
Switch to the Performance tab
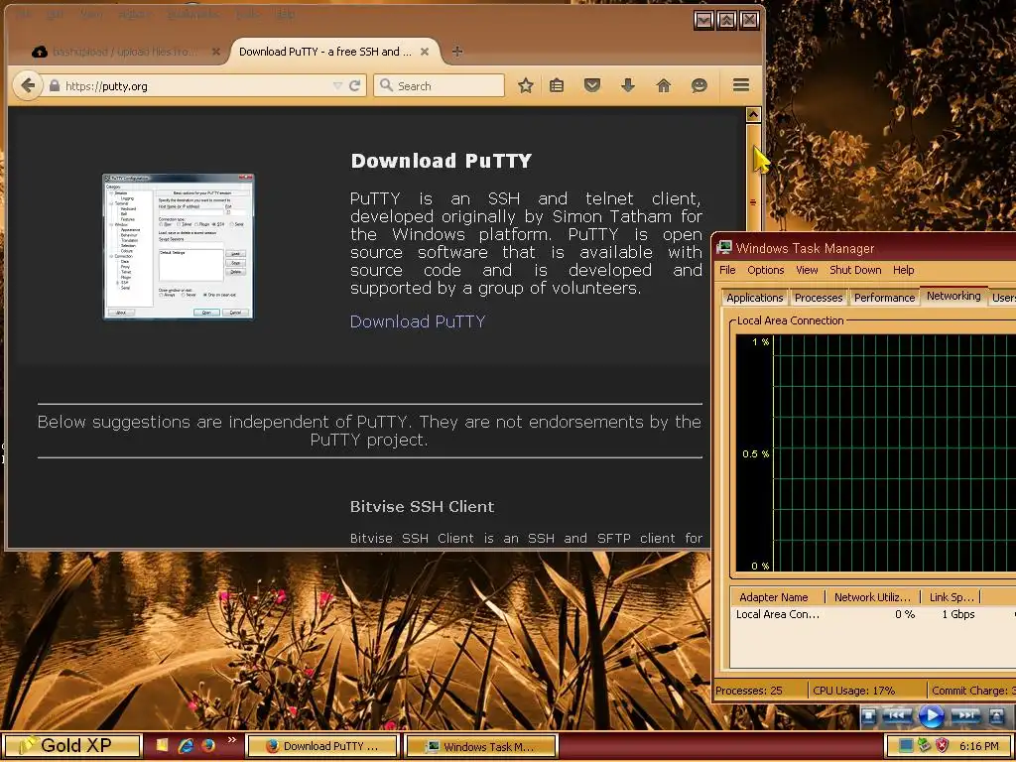point(884,298)
